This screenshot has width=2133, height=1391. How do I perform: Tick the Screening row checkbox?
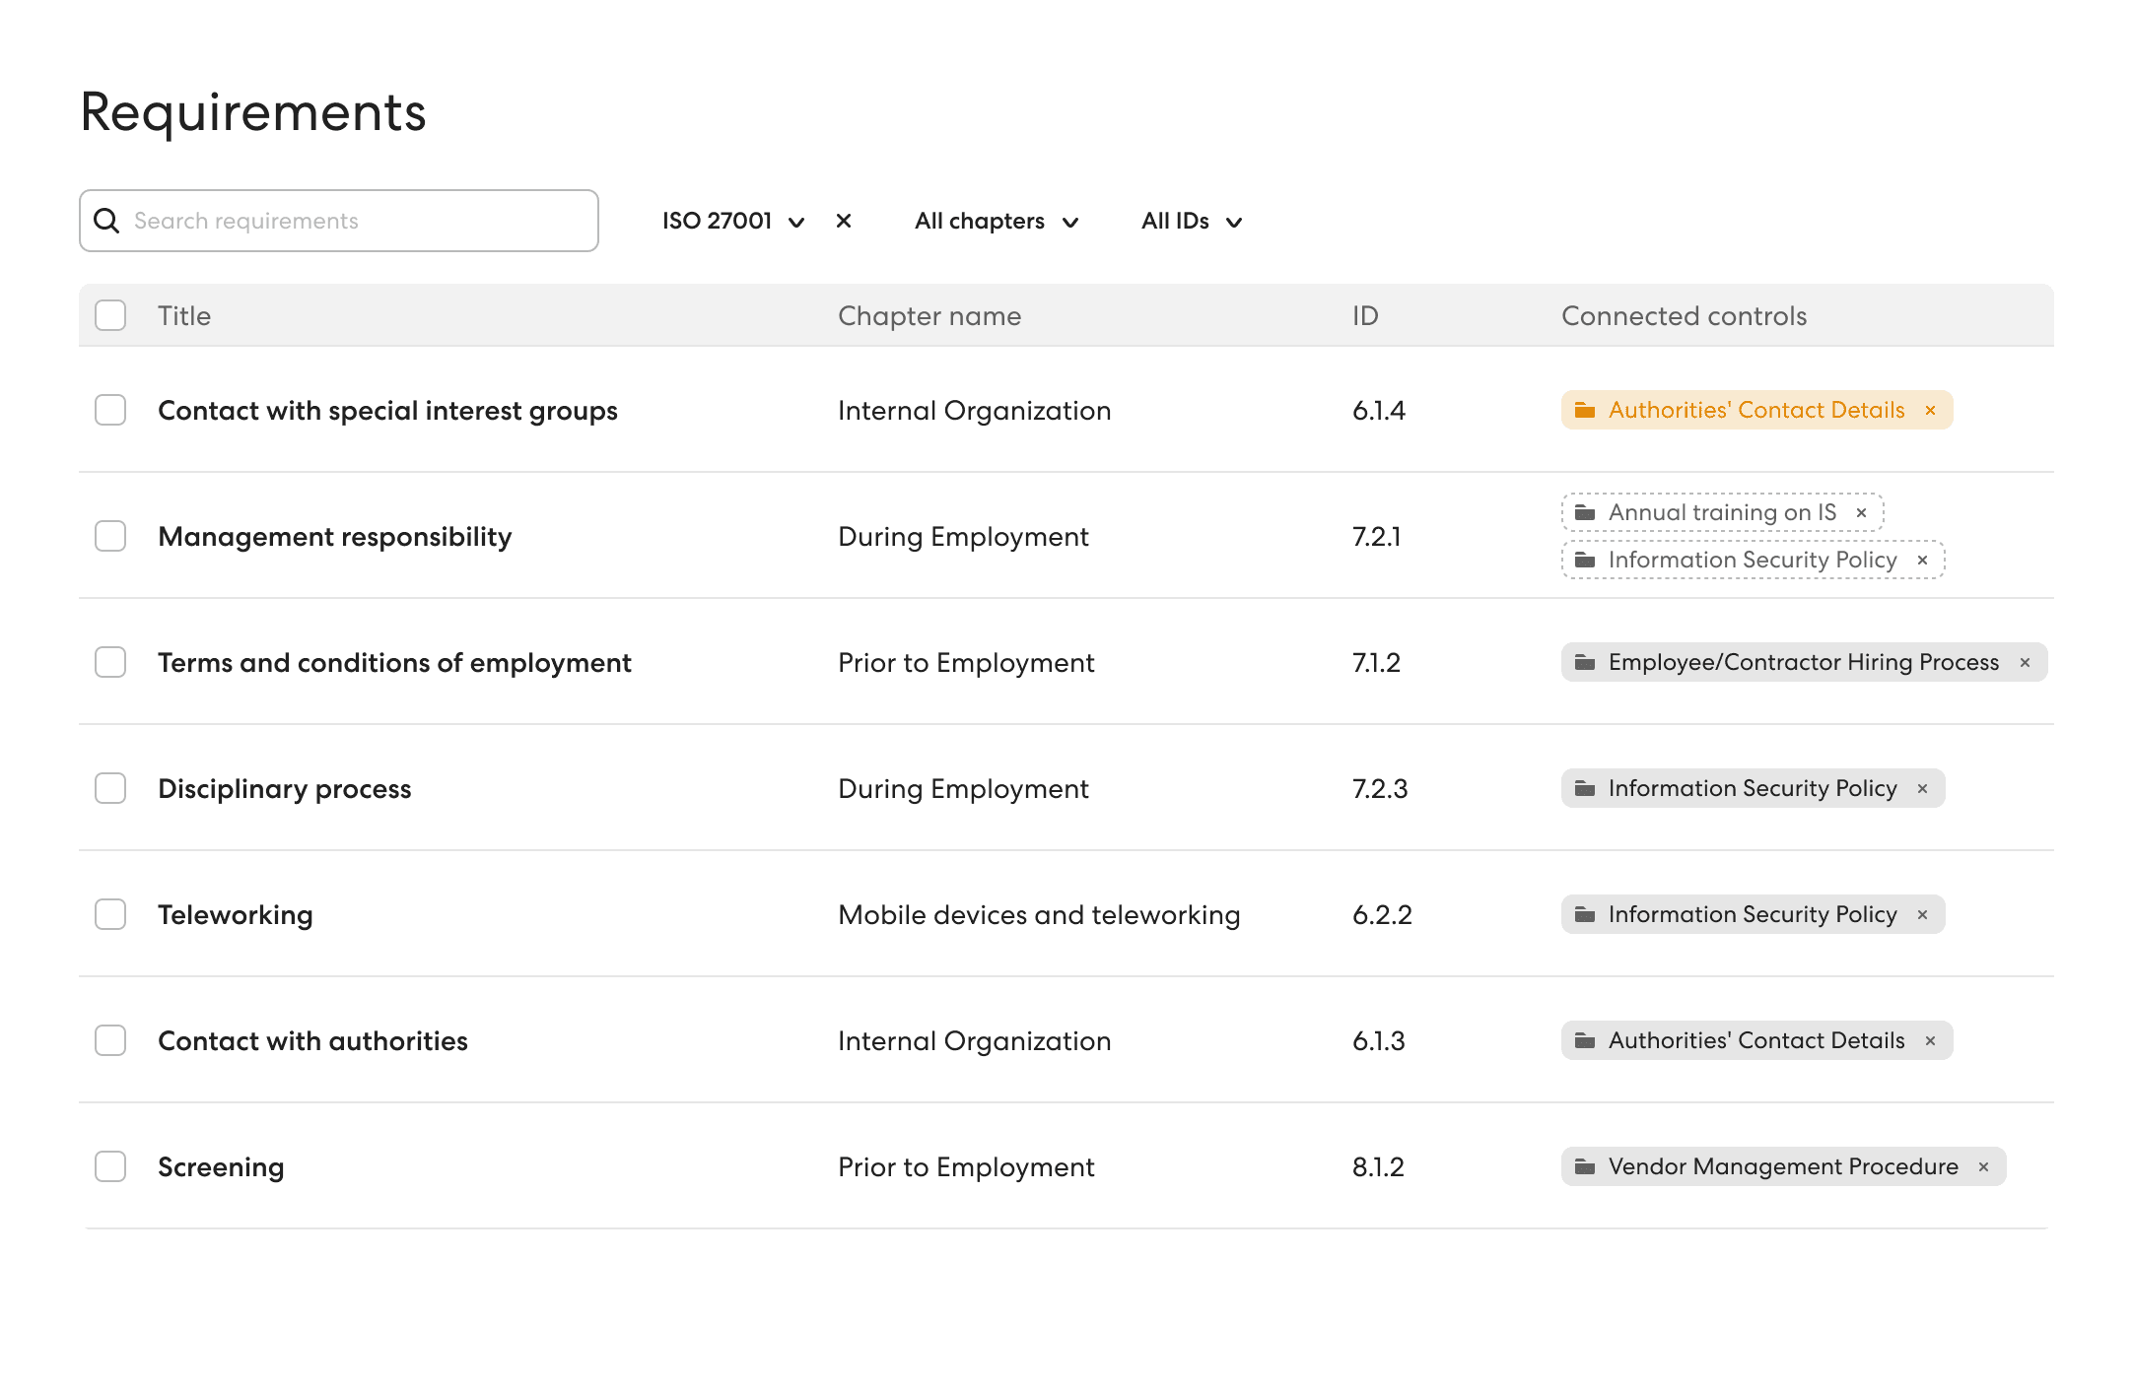[x=110, y=1166]
